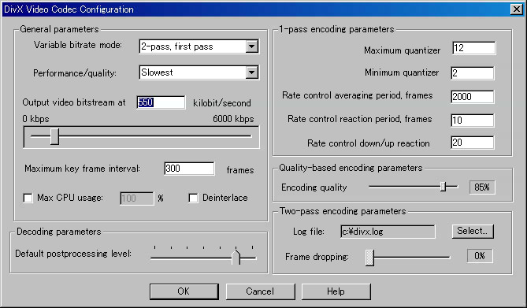
Task: Open the Help button
Action: point(336,291)
